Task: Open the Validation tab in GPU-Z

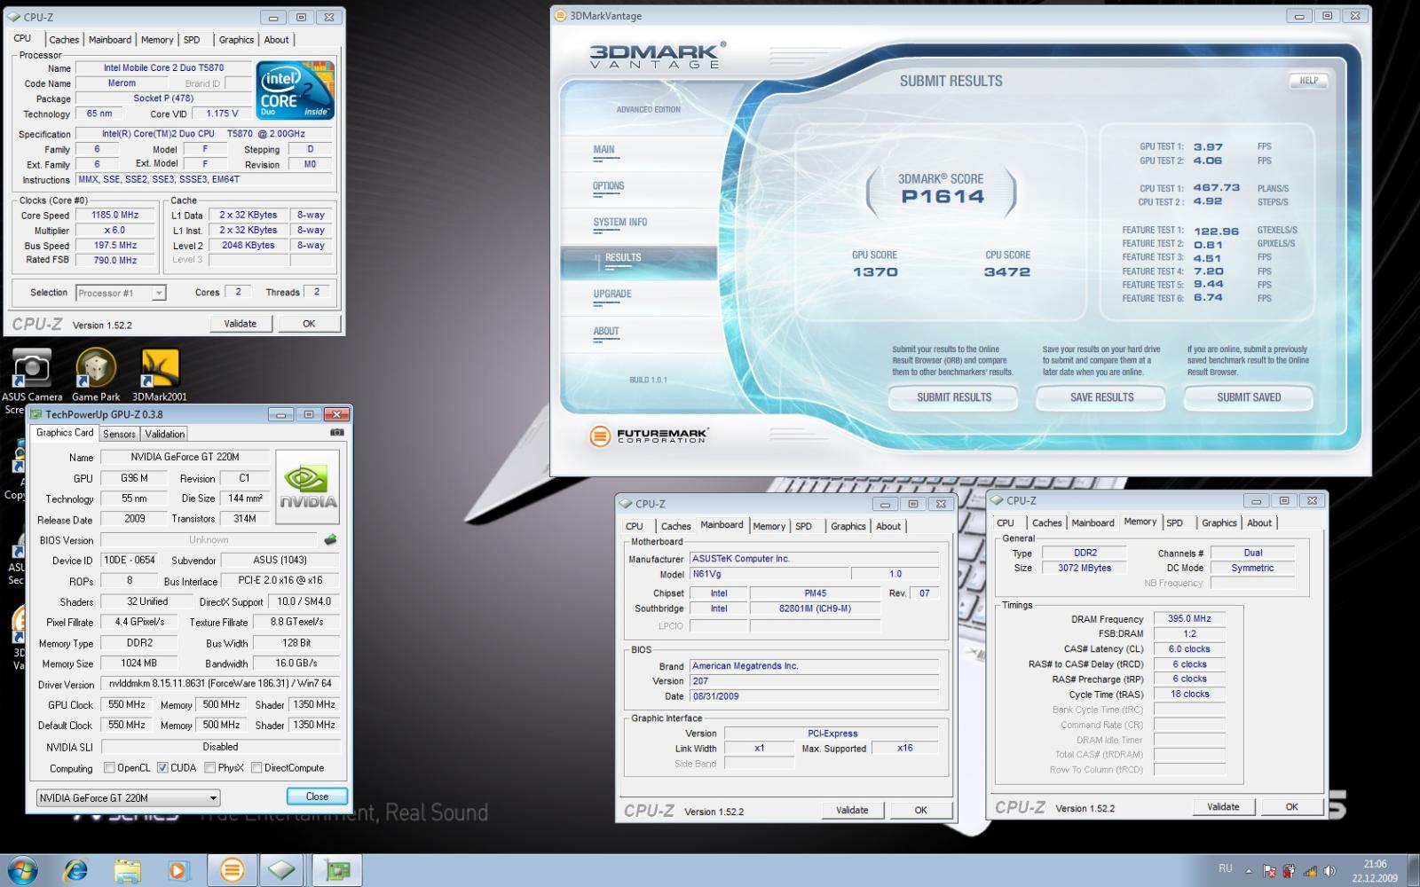Action: click(x=165, y=434)
